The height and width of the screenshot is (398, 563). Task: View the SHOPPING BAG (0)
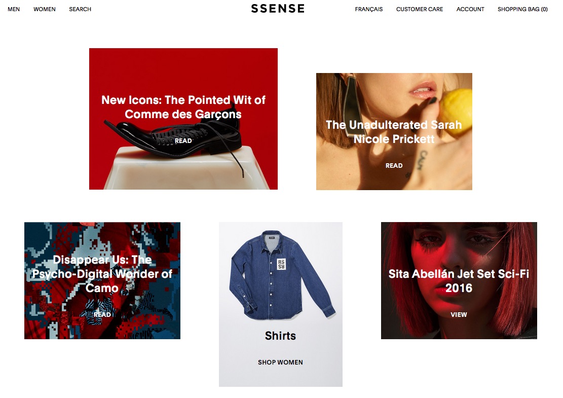point(522,9)
